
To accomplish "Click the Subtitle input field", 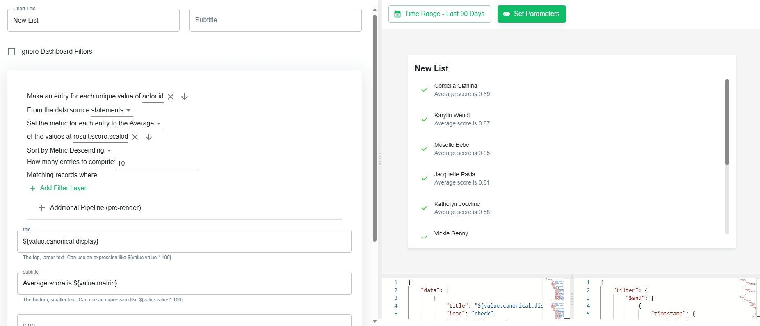I will pos(275,20).
